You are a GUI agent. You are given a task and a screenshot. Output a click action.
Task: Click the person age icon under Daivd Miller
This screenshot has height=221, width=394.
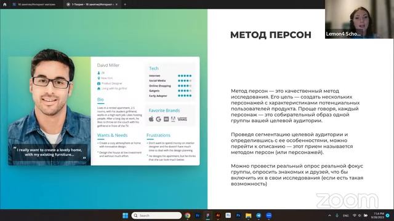pyautogui.click(x=98, y=73)
